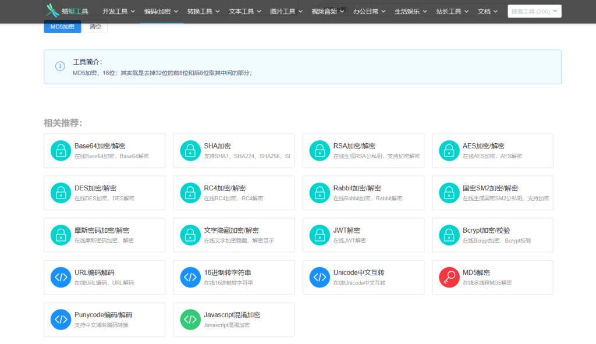Click the JWT解密 padlock icon
Viewport: 596px width, 344px height.
tap(320, 235)
